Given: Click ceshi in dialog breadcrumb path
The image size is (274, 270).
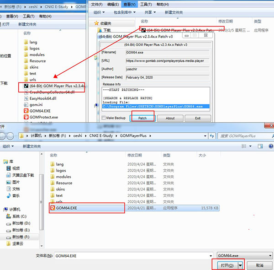Looking at the screenshot, I should [78, 136].
